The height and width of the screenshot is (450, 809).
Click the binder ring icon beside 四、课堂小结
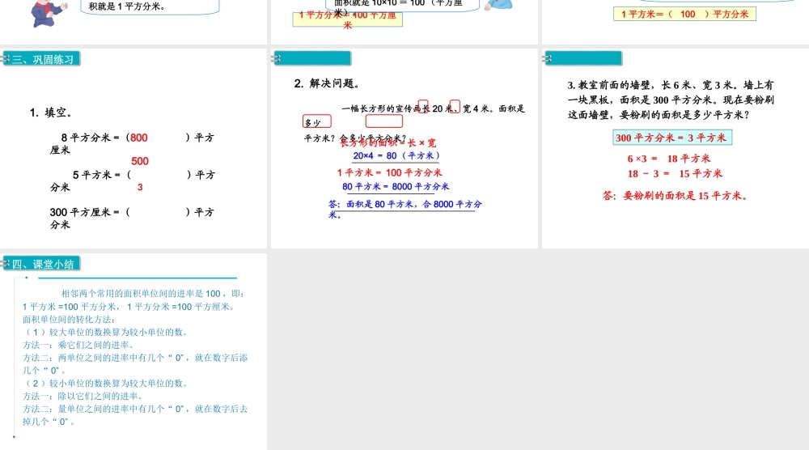(6, 264)
